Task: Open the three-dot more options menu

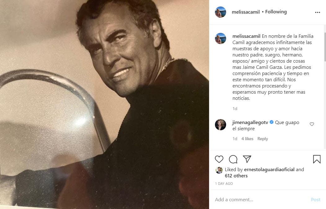Action: (x=317, y=12)
